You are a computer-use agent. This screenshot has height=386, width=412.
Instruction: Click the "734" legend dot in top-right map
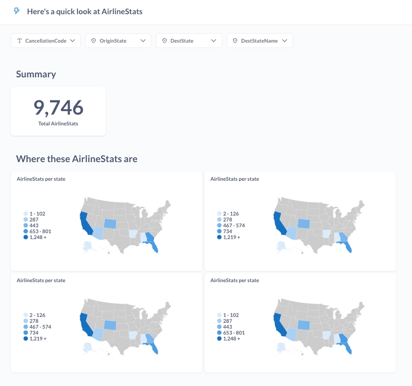[219, 231]
